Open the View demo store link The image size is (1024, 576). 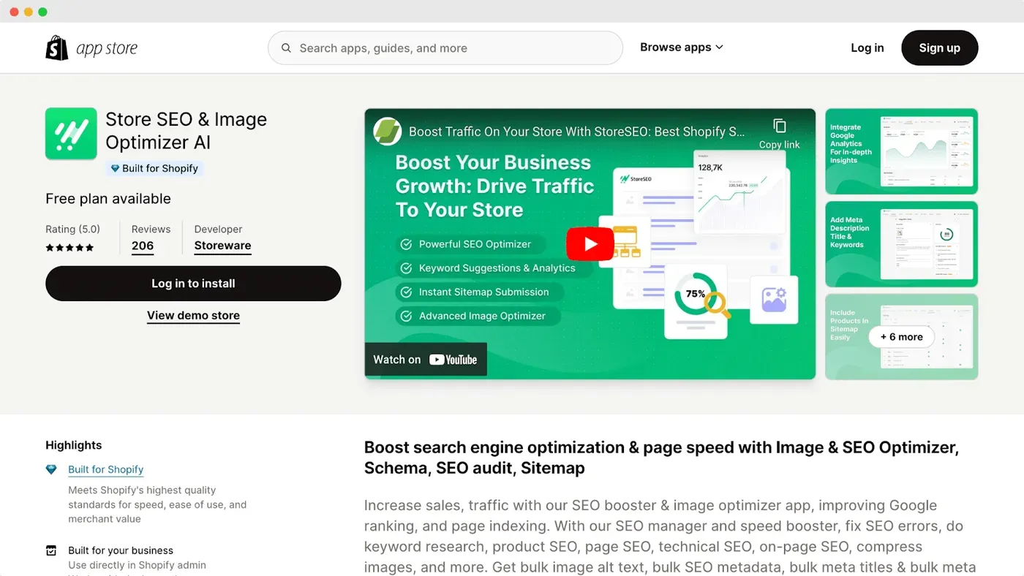pyautogui.click(x=193, y=316)
